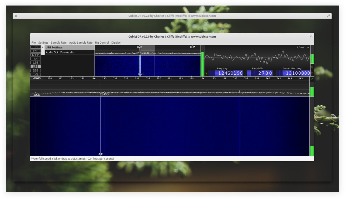The width and height of the screenshot is (345, 199).
Task: Click the 140 MHz mark on frequency scale
Action: [268, 79]
